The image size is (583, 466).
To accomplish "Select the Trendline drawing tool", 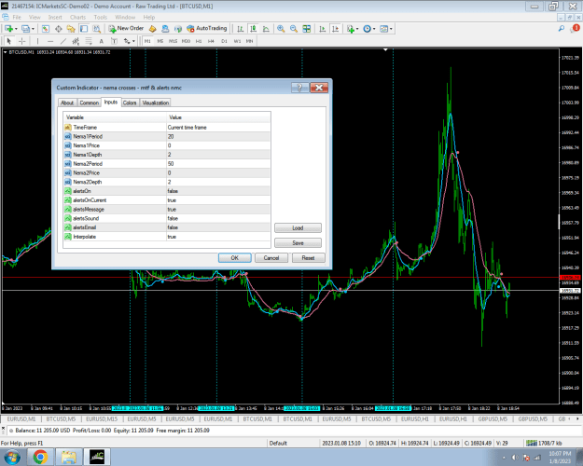I will click(x=63, y=41).
